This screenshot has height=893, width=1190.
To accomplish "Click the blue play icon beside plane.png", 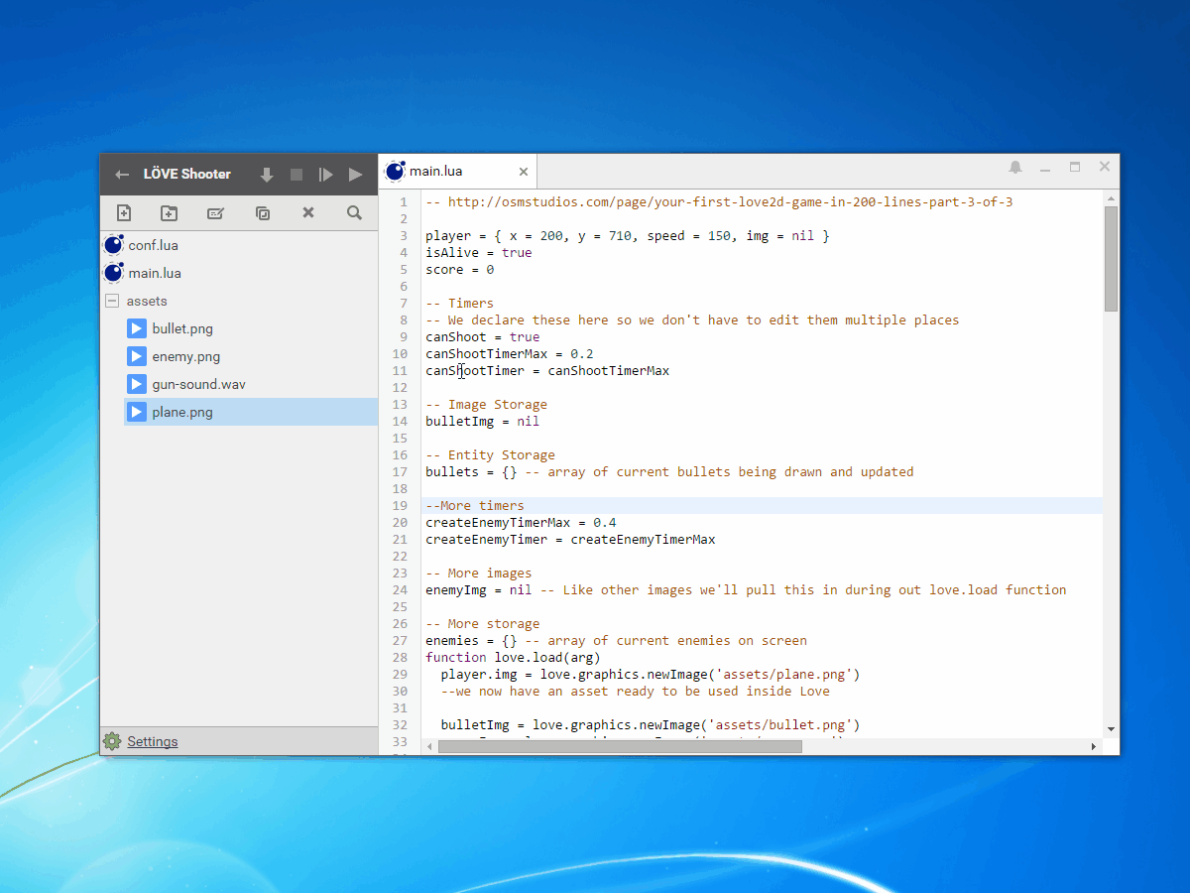I will click(137, 412).
